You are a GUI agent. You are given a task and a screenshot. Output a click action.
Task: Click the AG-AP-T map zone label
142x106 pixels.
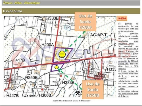click(98, 35)
